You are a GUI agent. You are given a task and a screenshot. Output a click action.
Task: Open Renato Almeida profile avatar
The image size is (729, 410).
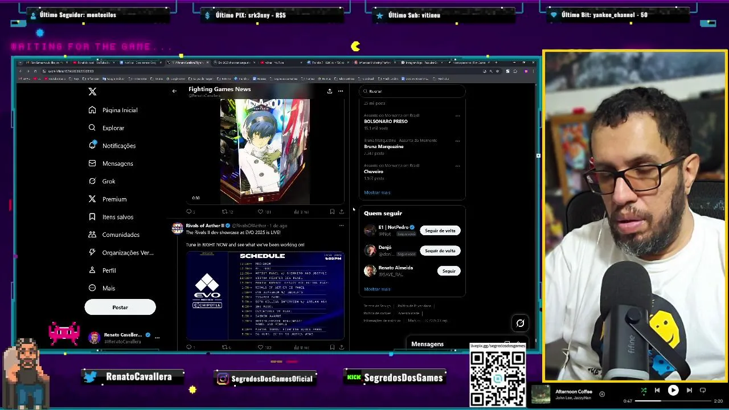[x=370, y=271]
